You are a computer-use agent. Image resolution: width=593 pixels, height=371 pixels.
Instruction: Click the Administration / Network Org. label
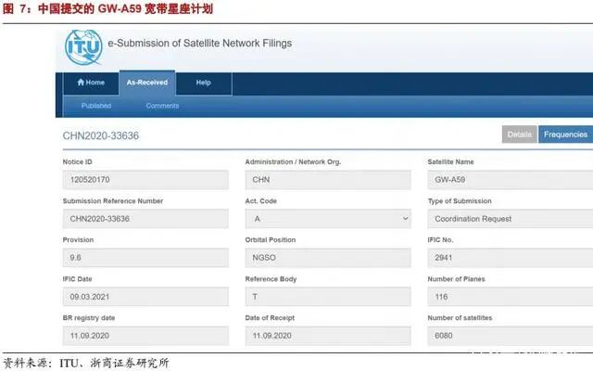[293, 161]
